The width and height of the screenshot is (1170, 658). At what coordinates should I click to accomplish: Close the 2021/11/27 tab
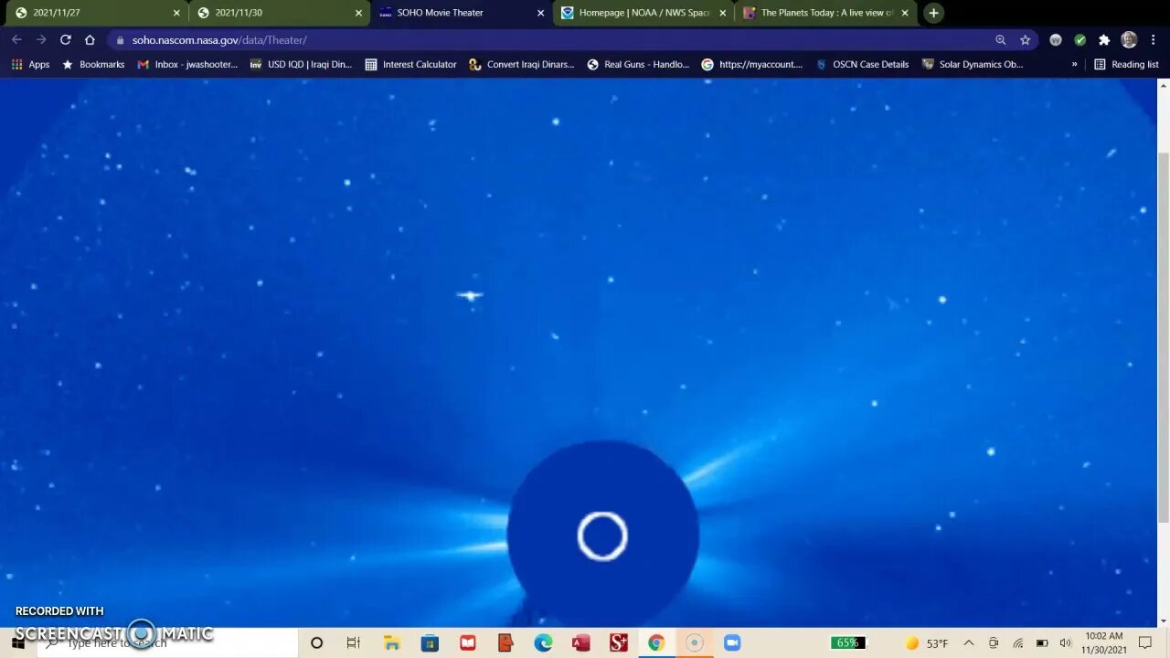[x=176, y=13]
